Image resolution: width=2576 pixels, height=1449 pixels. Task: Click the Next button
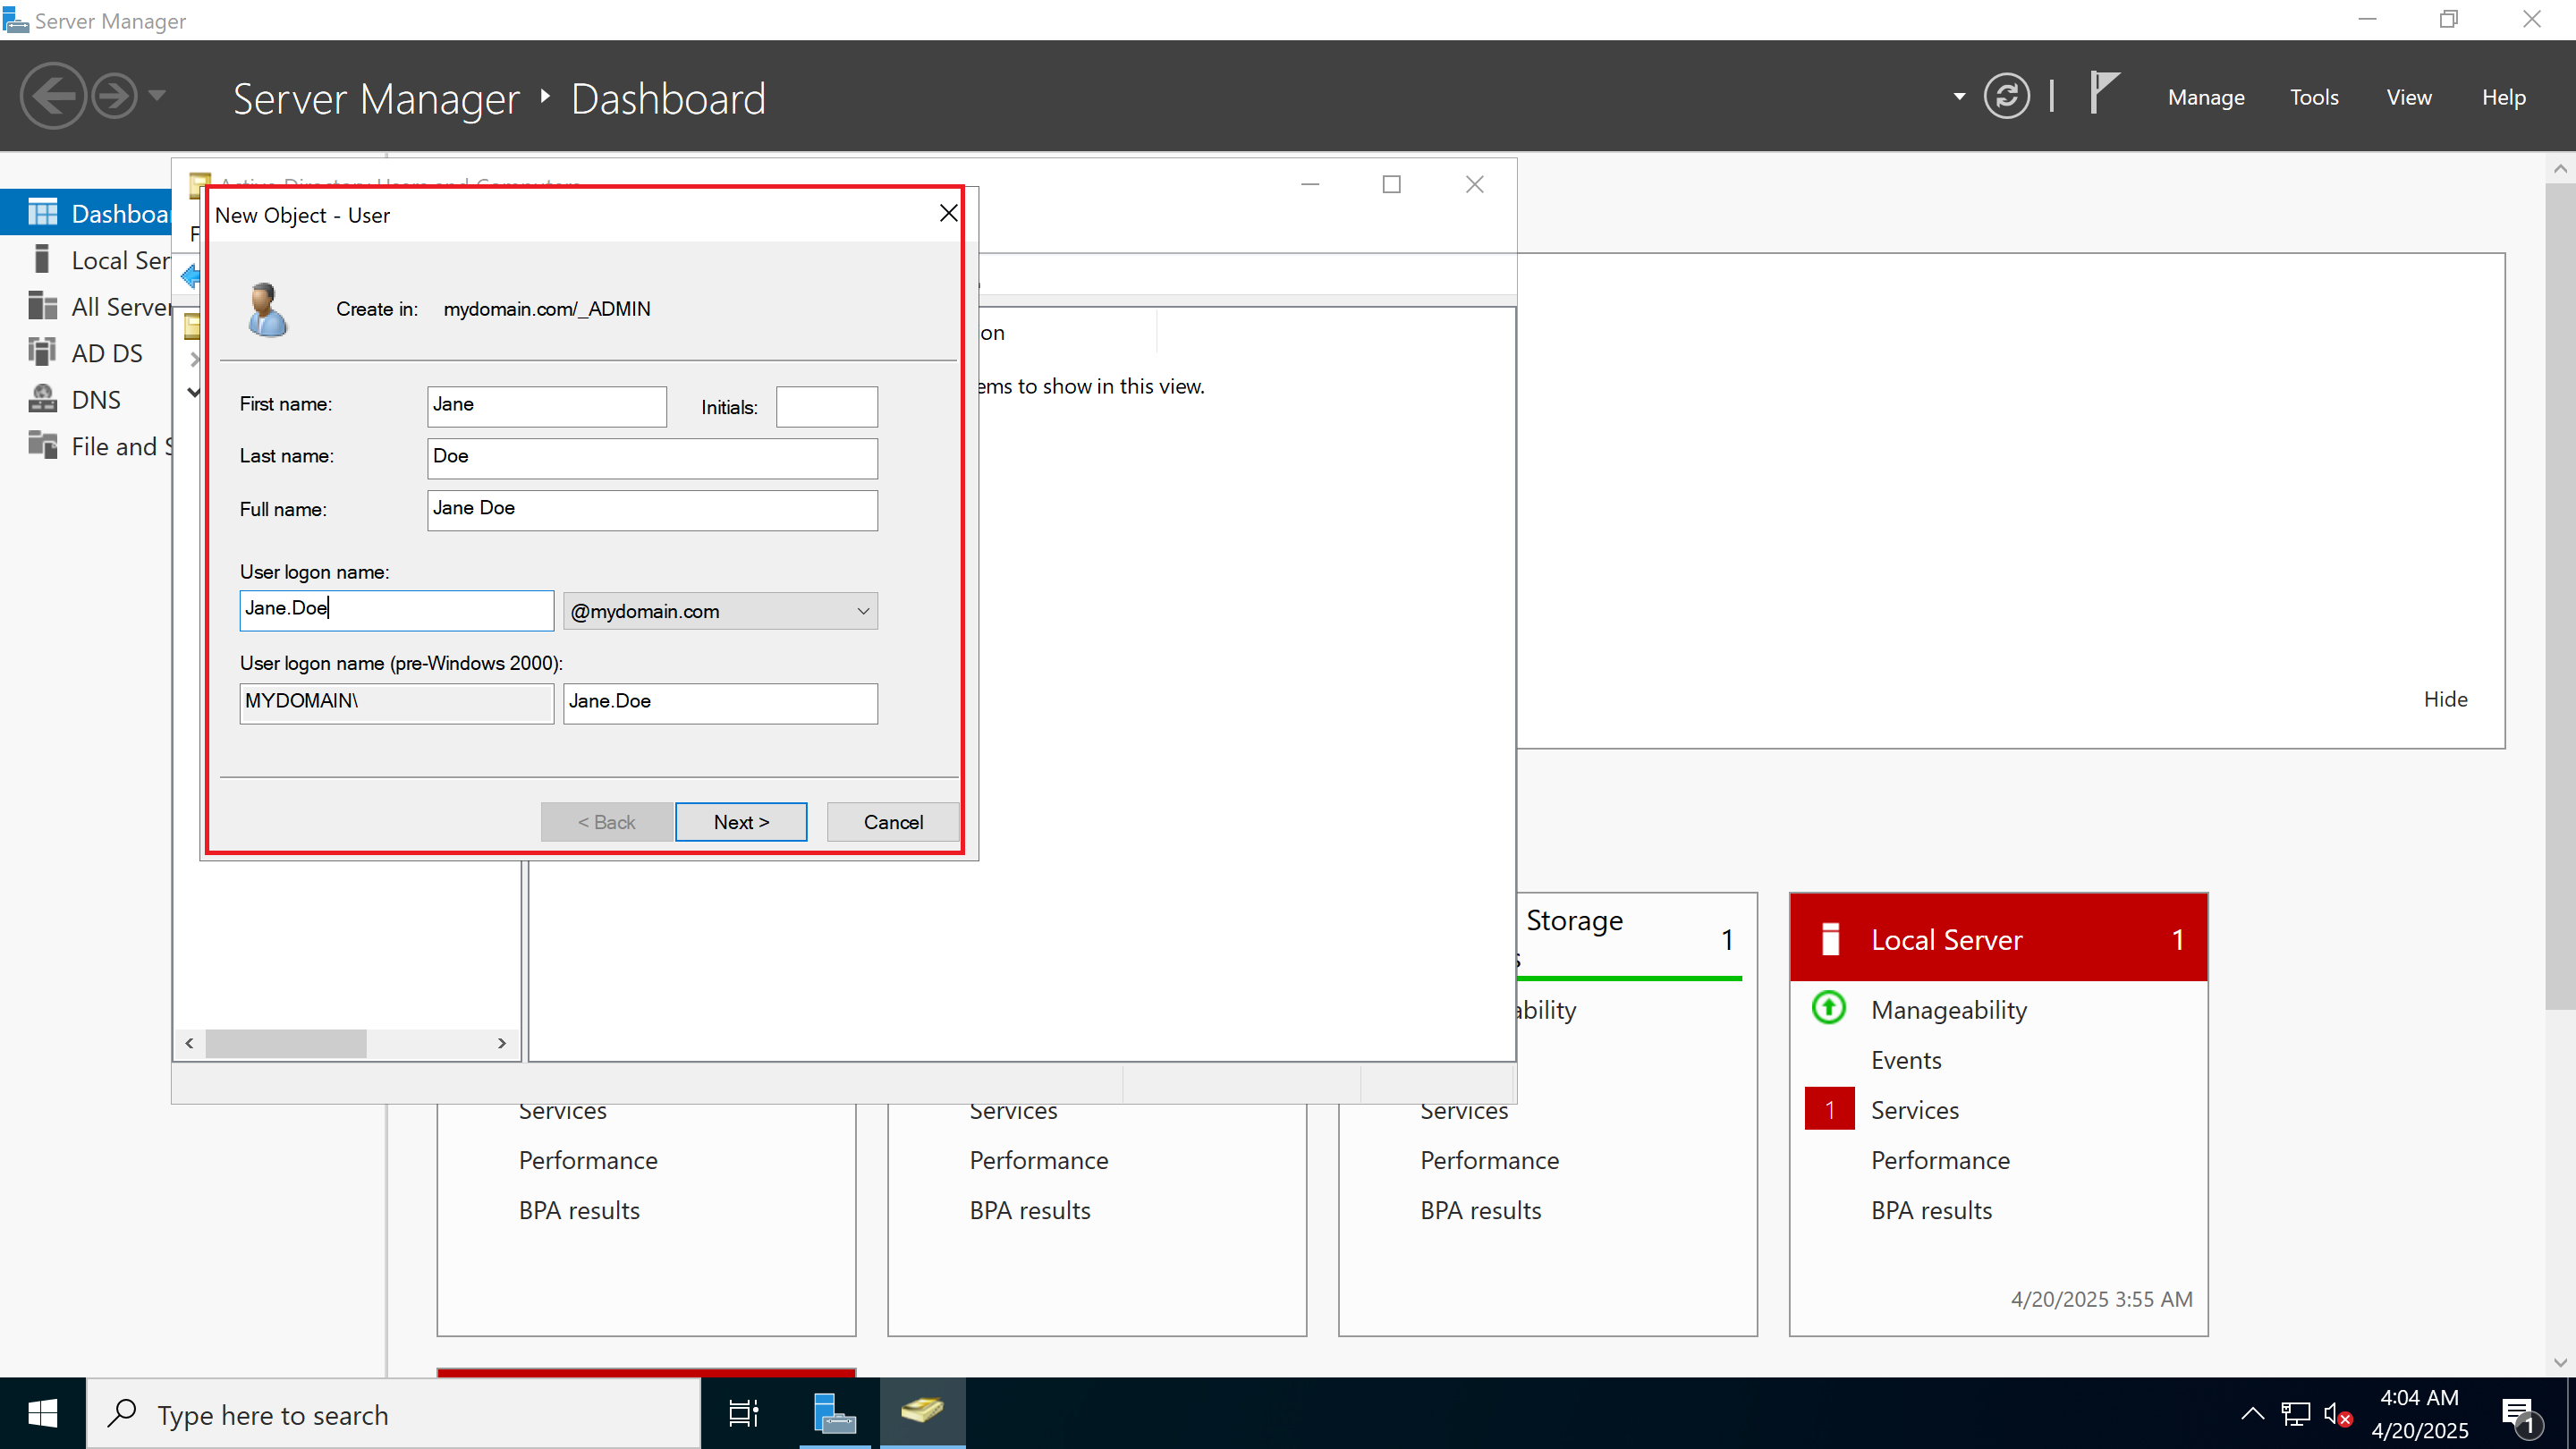tap(741, 822)
